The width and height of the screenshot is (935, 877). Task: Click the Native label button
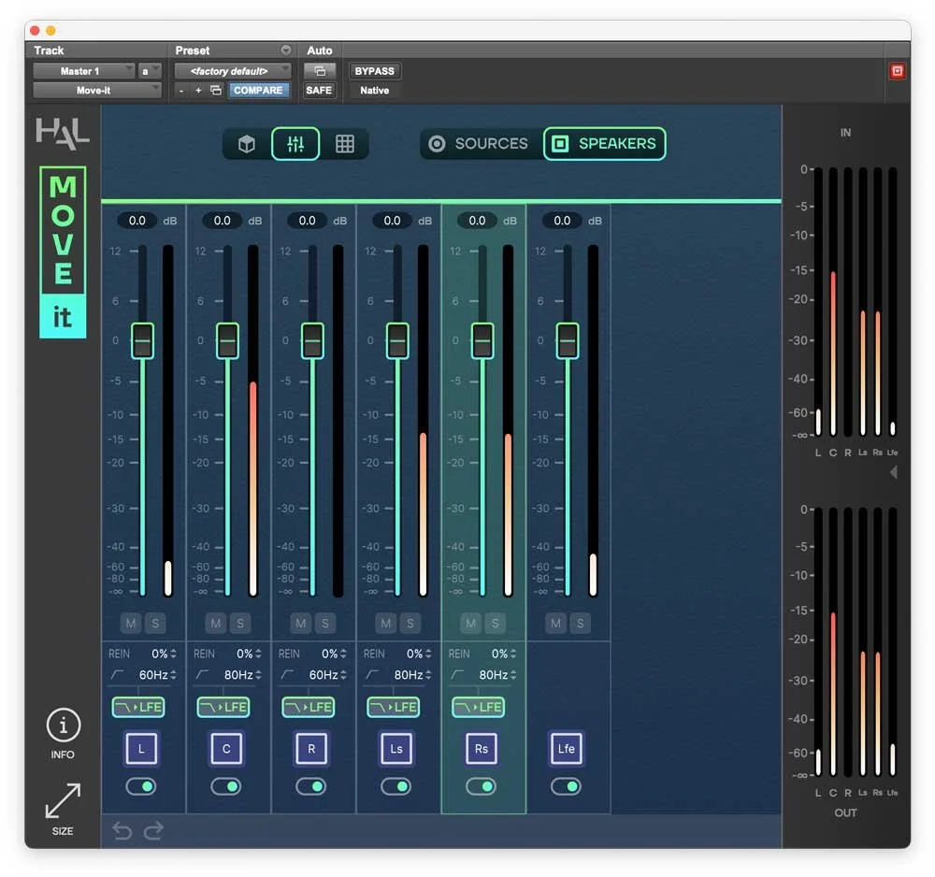pyautogui.click(x=375, y=91)
